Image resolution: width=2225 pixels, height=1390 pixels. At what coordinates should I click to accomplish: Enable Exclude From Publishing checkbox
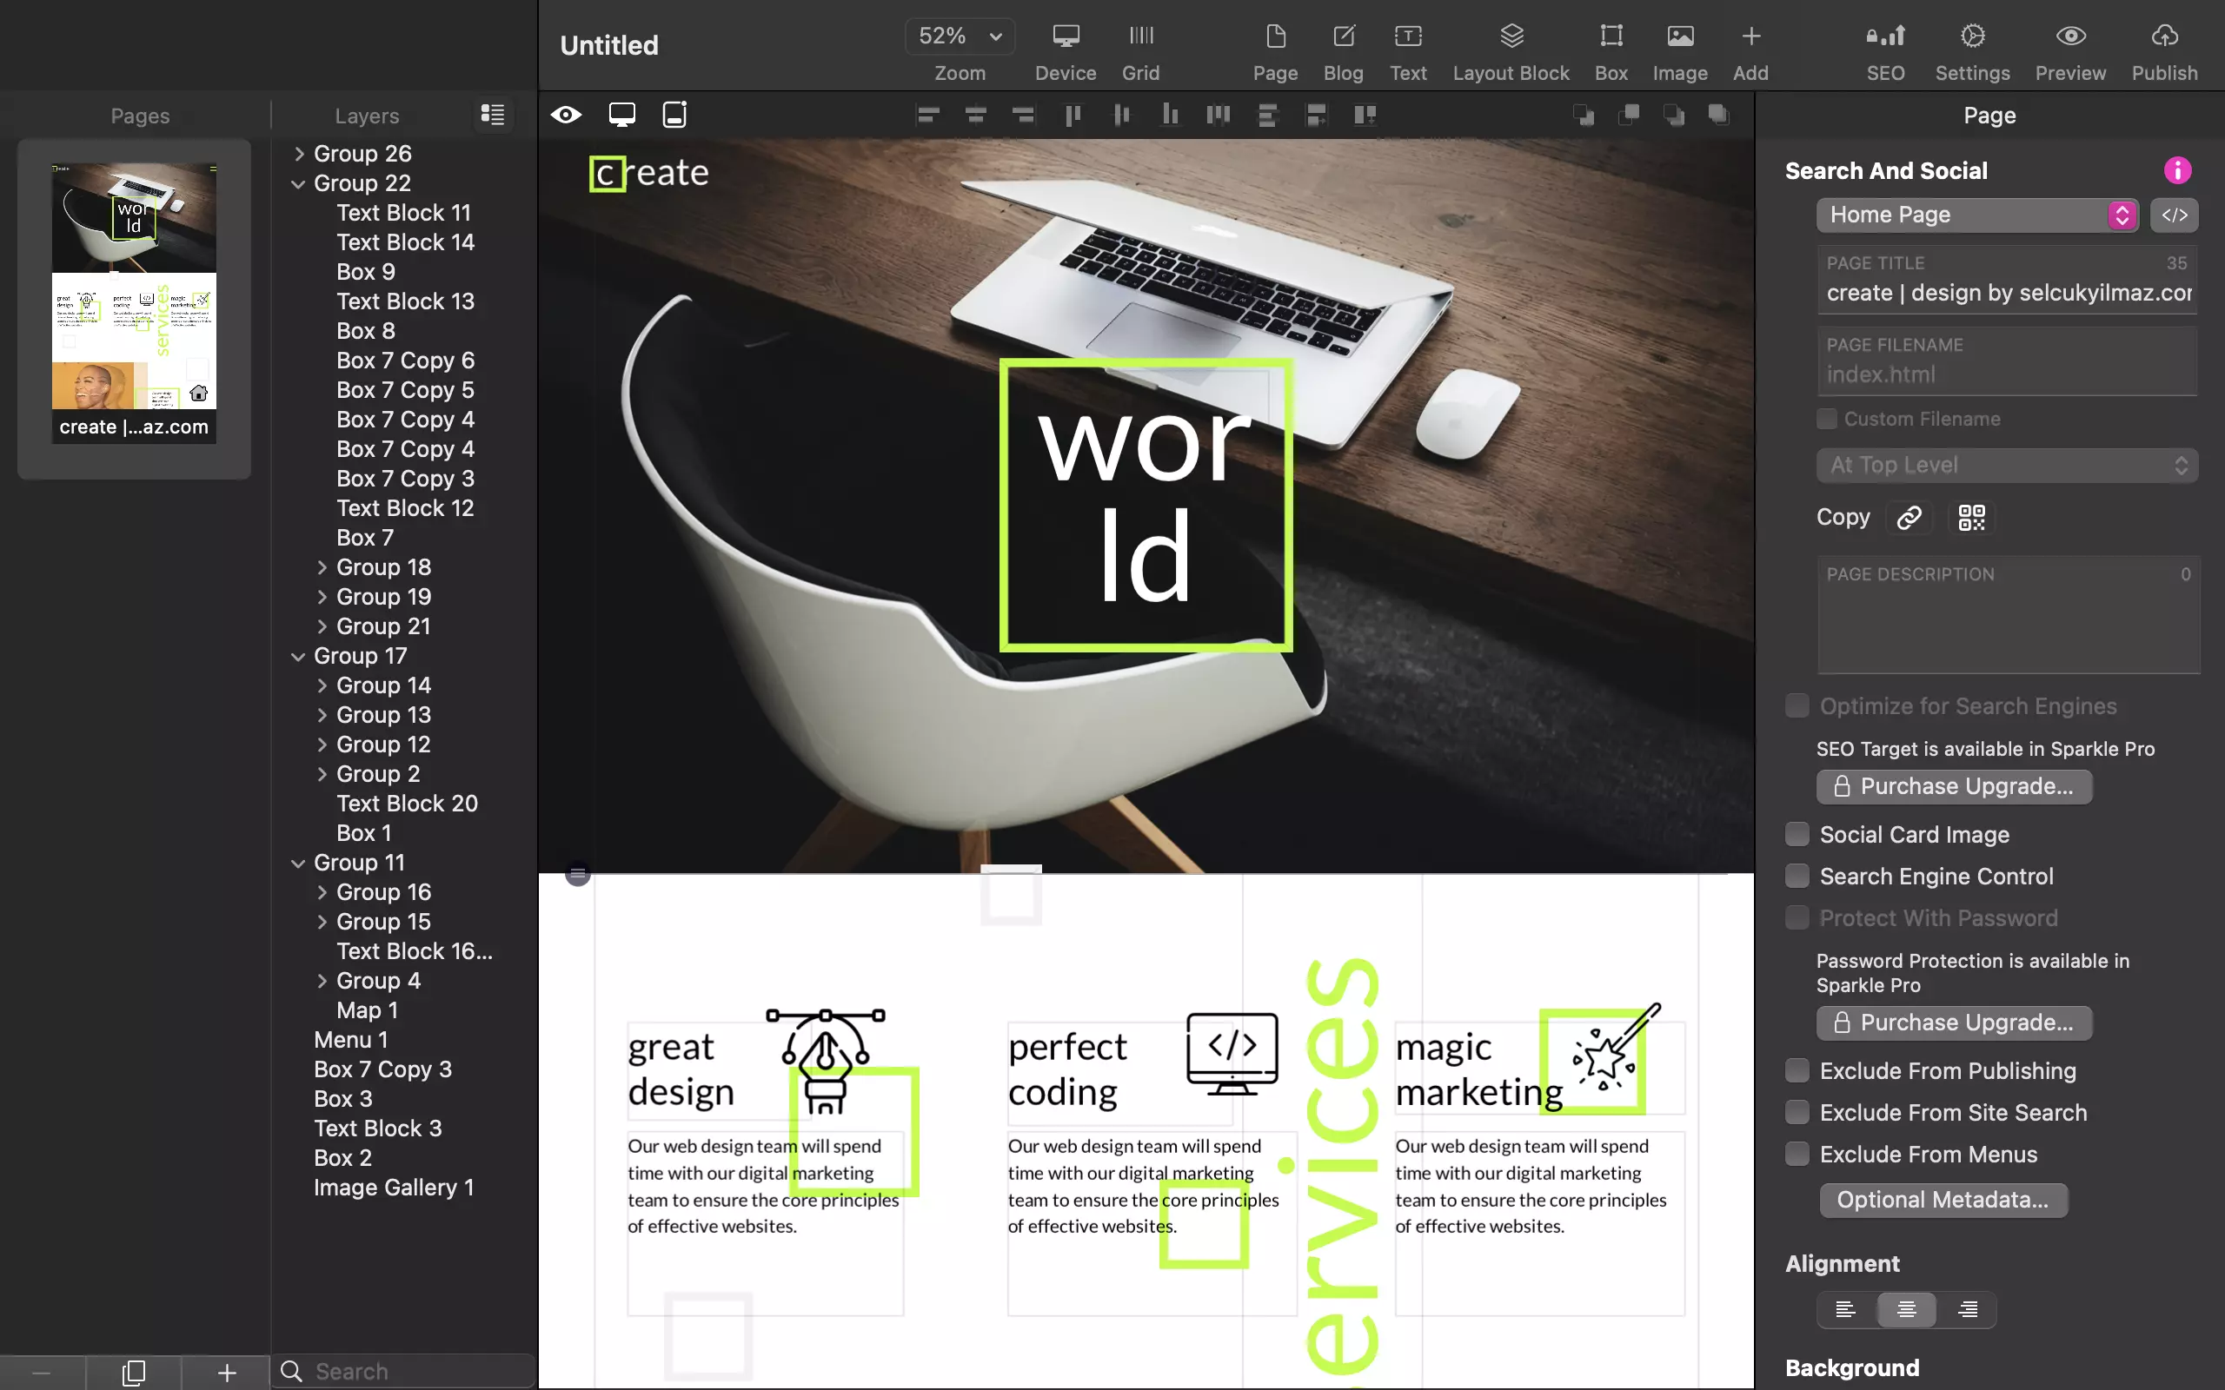pyautogui.click(x=1797, y=1069)
